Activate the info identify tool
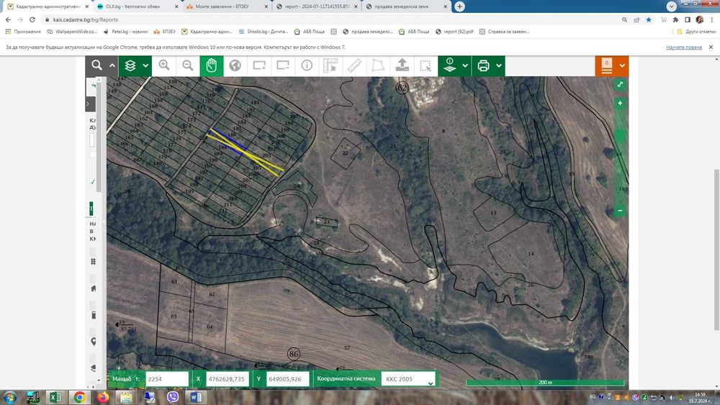 click(307, 65)
